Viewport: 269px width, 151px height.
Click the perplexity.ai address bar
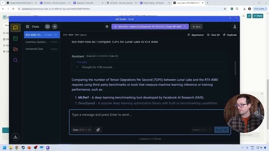120,9
